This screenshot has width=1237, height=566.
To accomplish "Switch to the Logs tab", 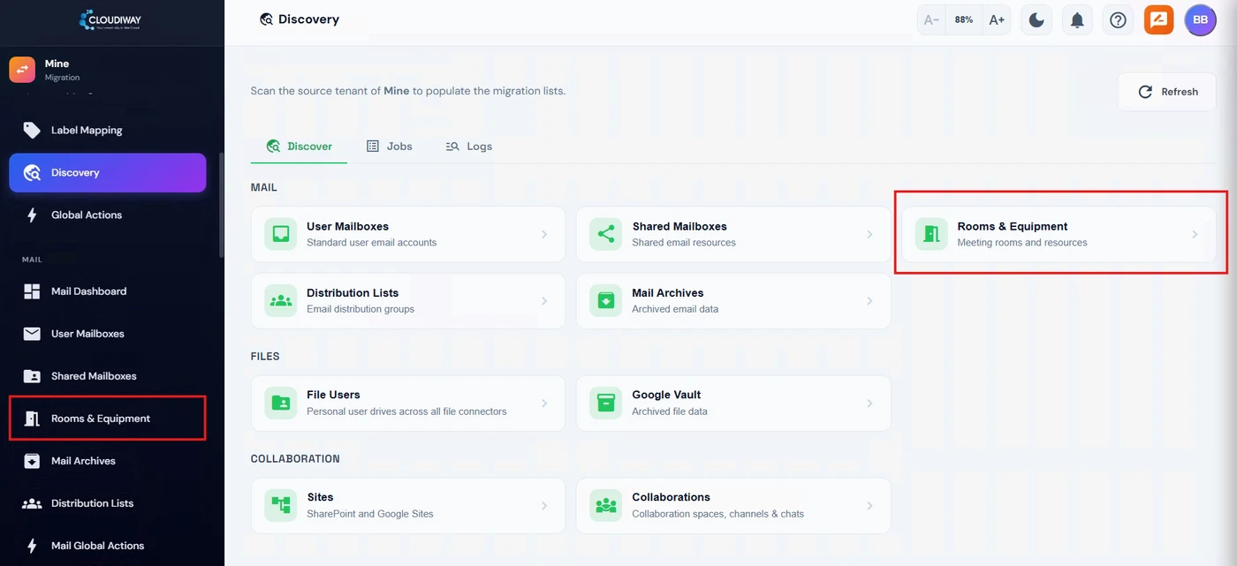I will 469,147.
